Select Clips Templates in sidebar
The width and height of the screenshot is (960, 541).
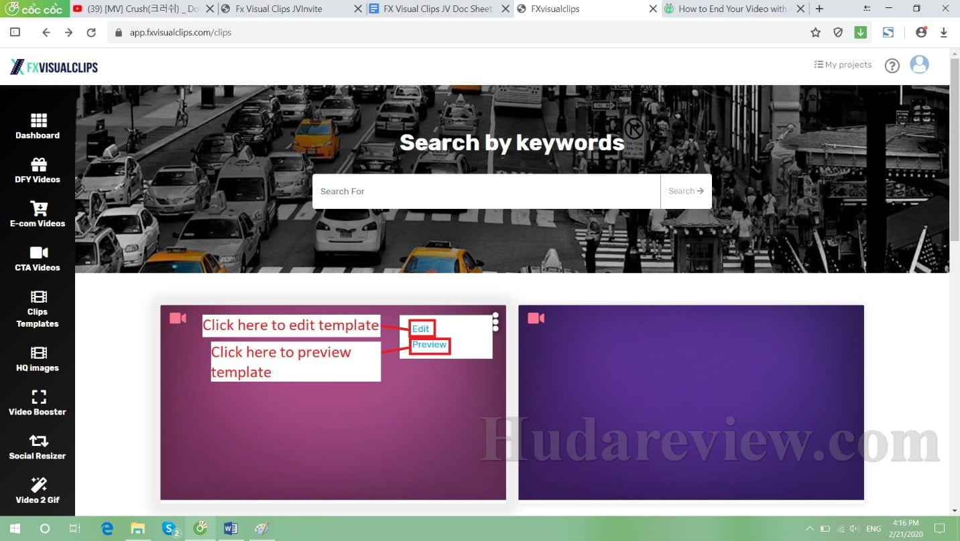coord(38,309)
